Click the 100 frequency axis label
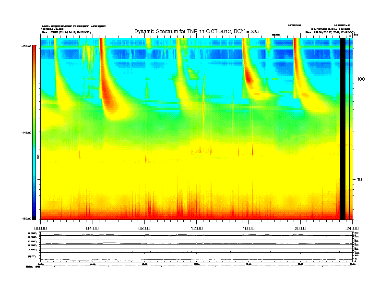 (x=361, y=79)
